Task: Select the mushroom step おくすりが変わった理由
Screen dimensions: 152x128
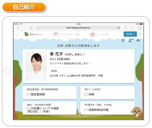Action: (66, 34)
